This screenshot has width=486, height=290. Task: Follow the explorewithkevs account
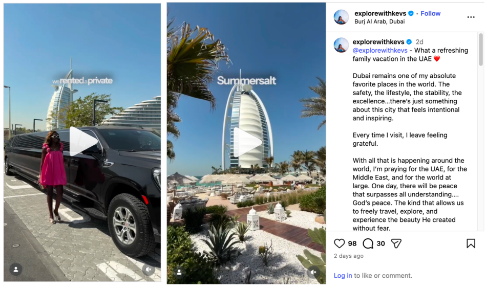click(x=430, y=13)
